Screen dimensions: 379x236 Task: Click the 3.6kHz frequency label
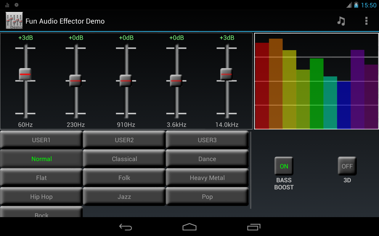tap(176, 125)
